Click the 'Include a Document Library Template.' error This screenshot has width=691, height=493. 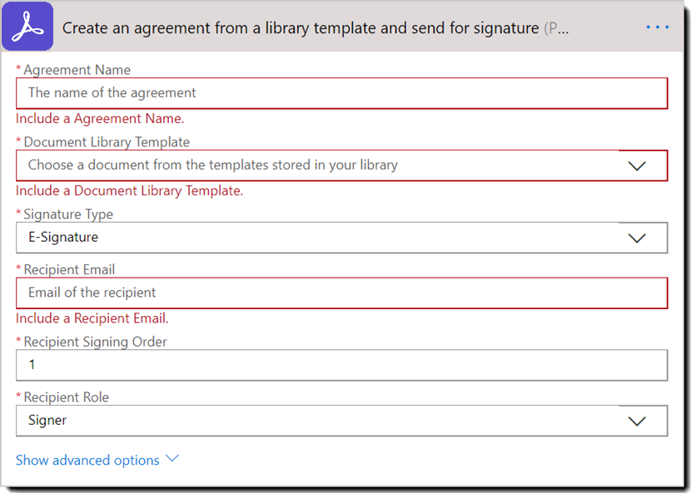click(129, 190)
